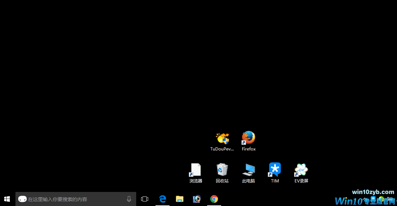The width and height of the screenshot is (397, 206).
Task: Select the TIM desktop shortcut
Action: tap(275, 170)
